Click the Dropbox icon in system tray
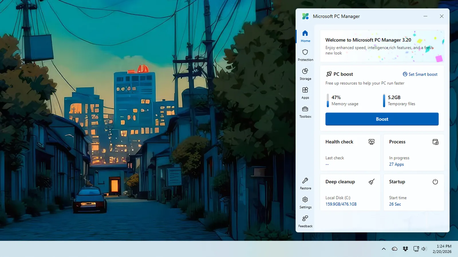This screenshot has width=458, height=257. click(405, 249)
